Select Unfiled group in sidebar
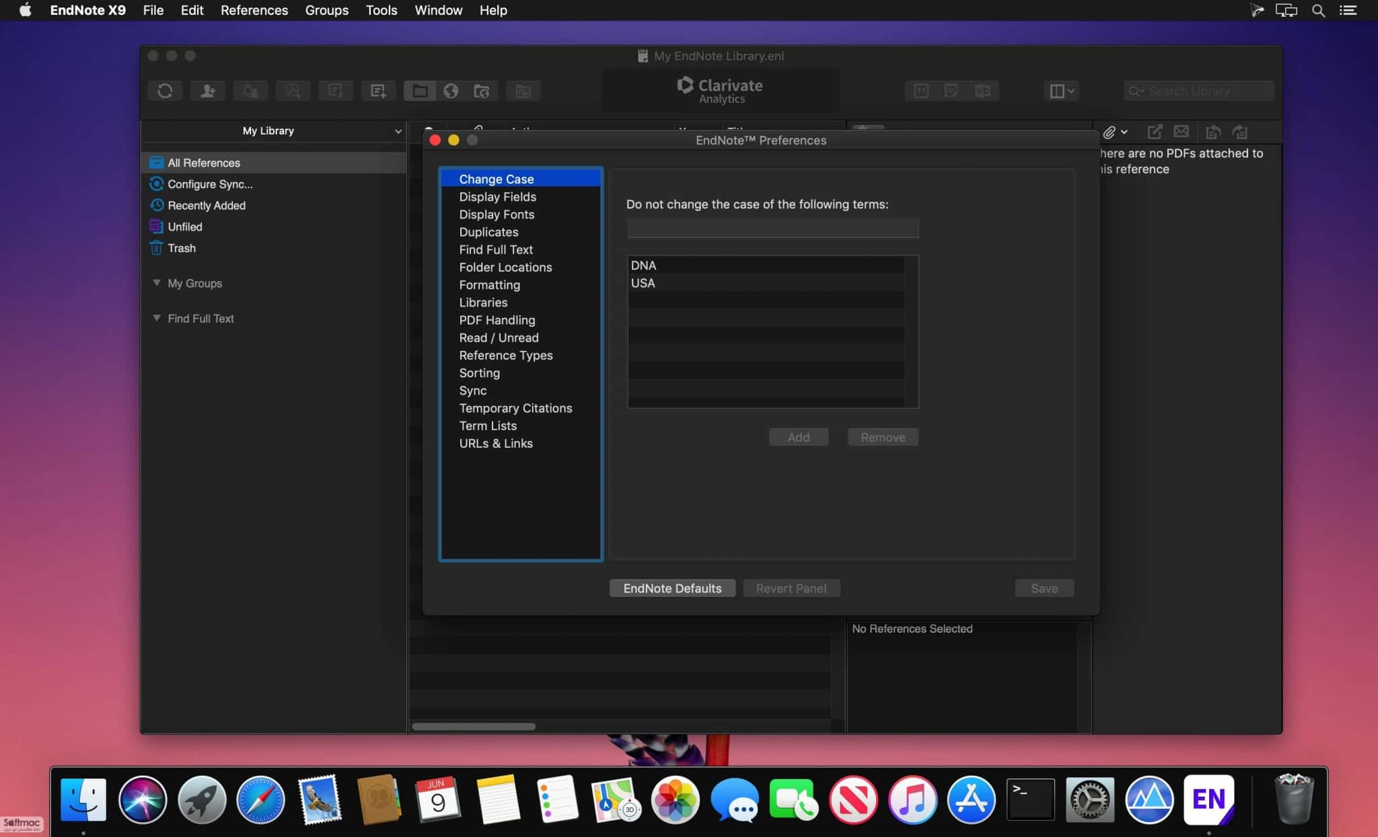Image resolution: width=1378 pixels, height=837 pixels. pyautogui.click(x=274, y=227)
